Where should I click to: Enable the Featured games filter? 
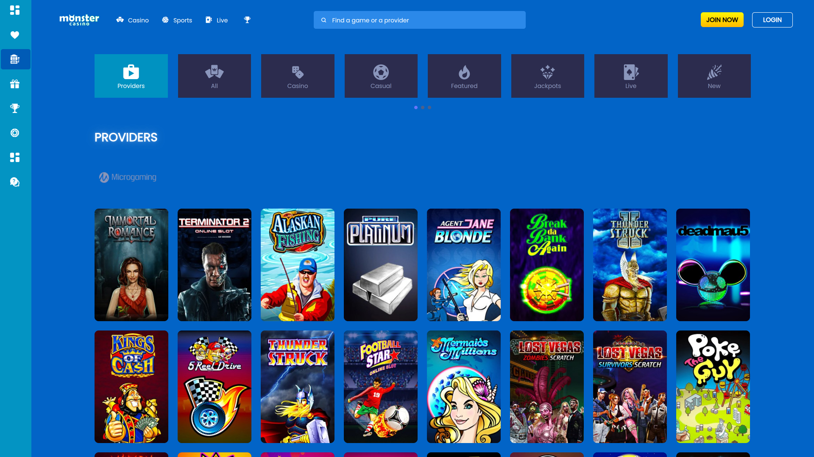pyautogui.click(x=464, y=76)
